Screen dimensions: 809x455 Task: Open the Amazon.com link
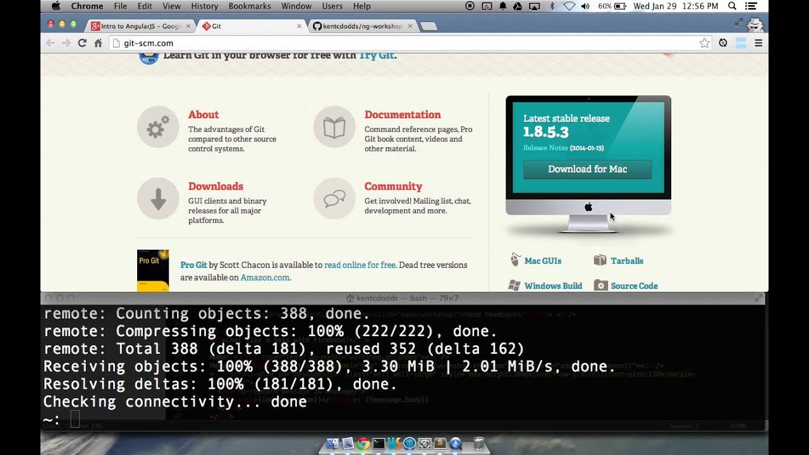coord(265,277)
